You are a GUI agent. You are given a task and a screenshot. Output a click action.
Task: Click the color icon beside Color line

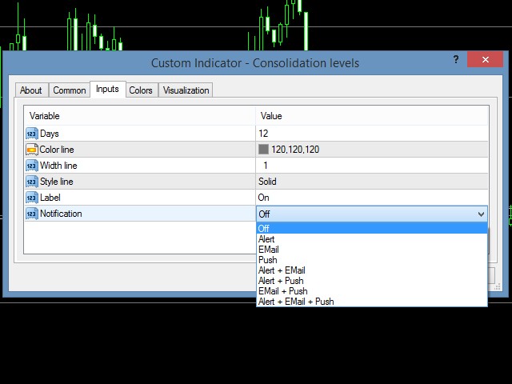[x=32, y=150]
